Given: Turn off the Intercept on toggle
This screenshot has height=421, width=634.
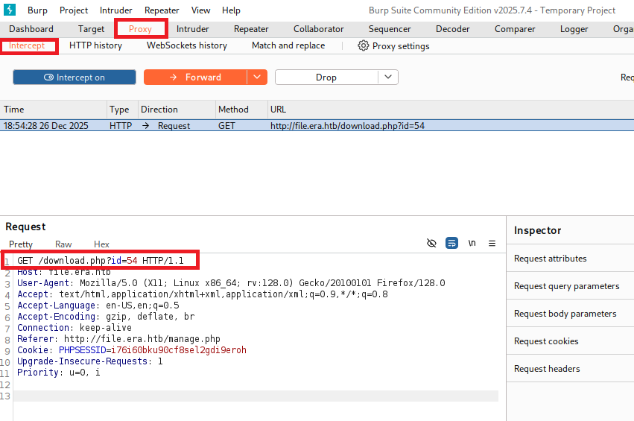Looking at the screenshot, I should pyautogui.click(x=75, y=77).
